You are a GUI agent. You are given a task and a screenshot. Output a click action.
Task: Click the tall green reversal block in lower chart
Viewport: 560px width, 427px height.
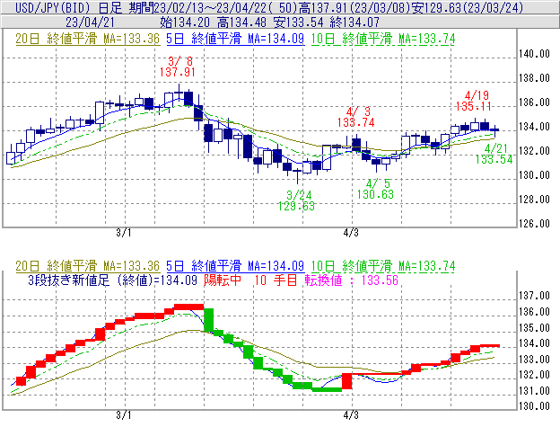(208, 320)
